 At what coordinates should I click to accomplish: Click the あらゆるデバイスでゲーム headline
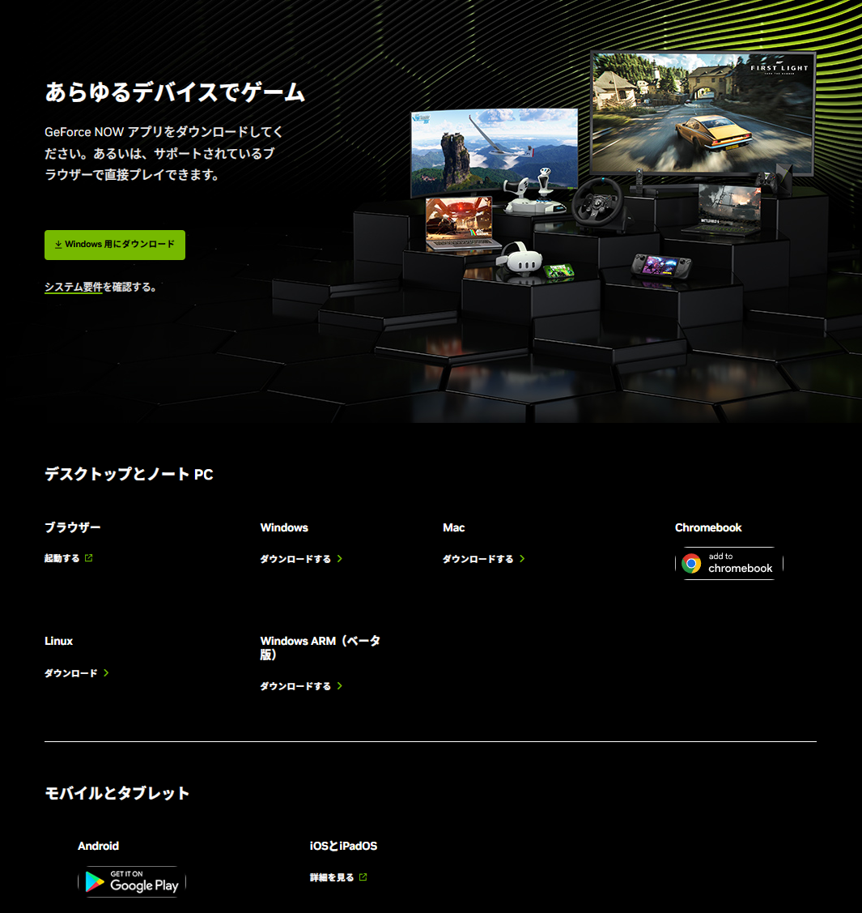[175, 92]
